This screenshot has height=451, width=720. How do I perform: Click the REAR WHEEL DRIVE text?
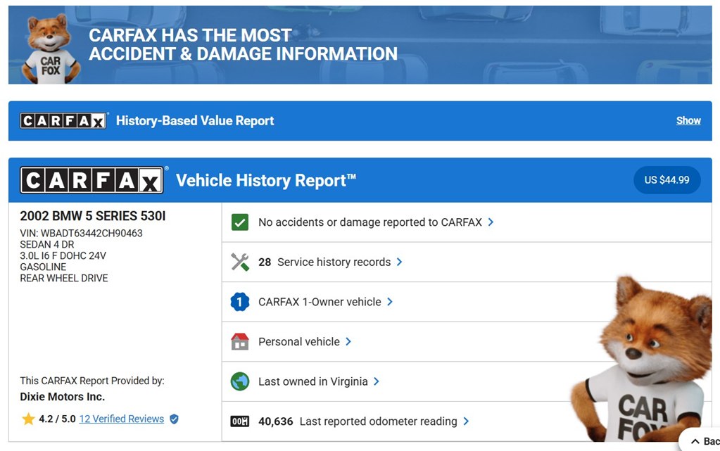coord(64,279)
